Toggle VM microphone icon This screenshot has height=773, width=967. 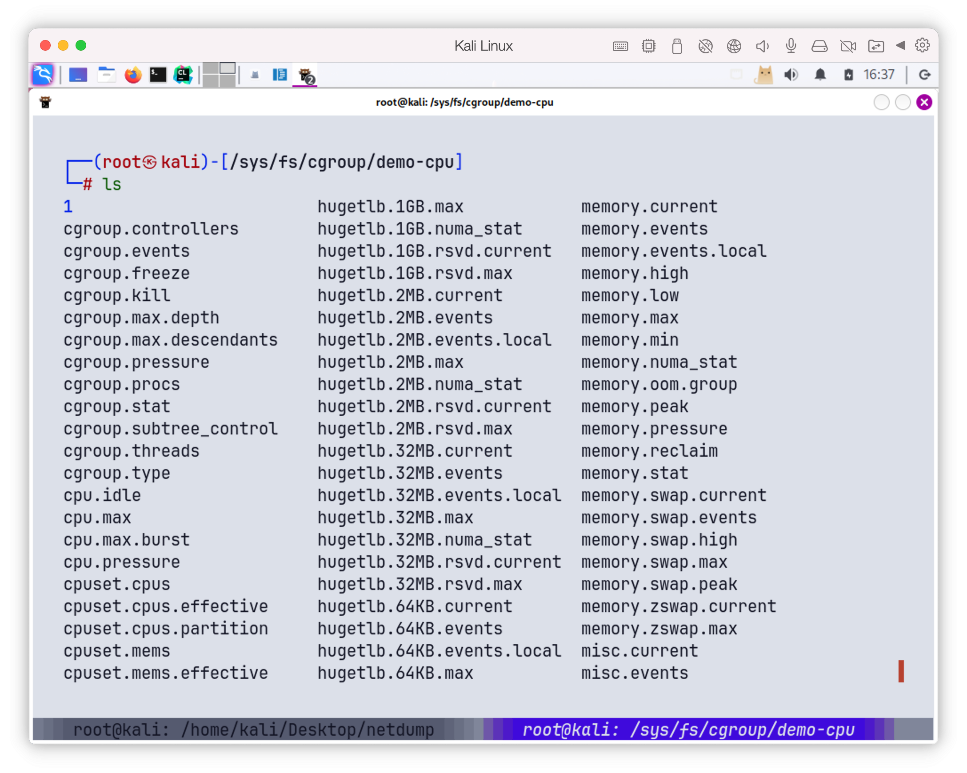pyautogui.click(x=791, y=46)
